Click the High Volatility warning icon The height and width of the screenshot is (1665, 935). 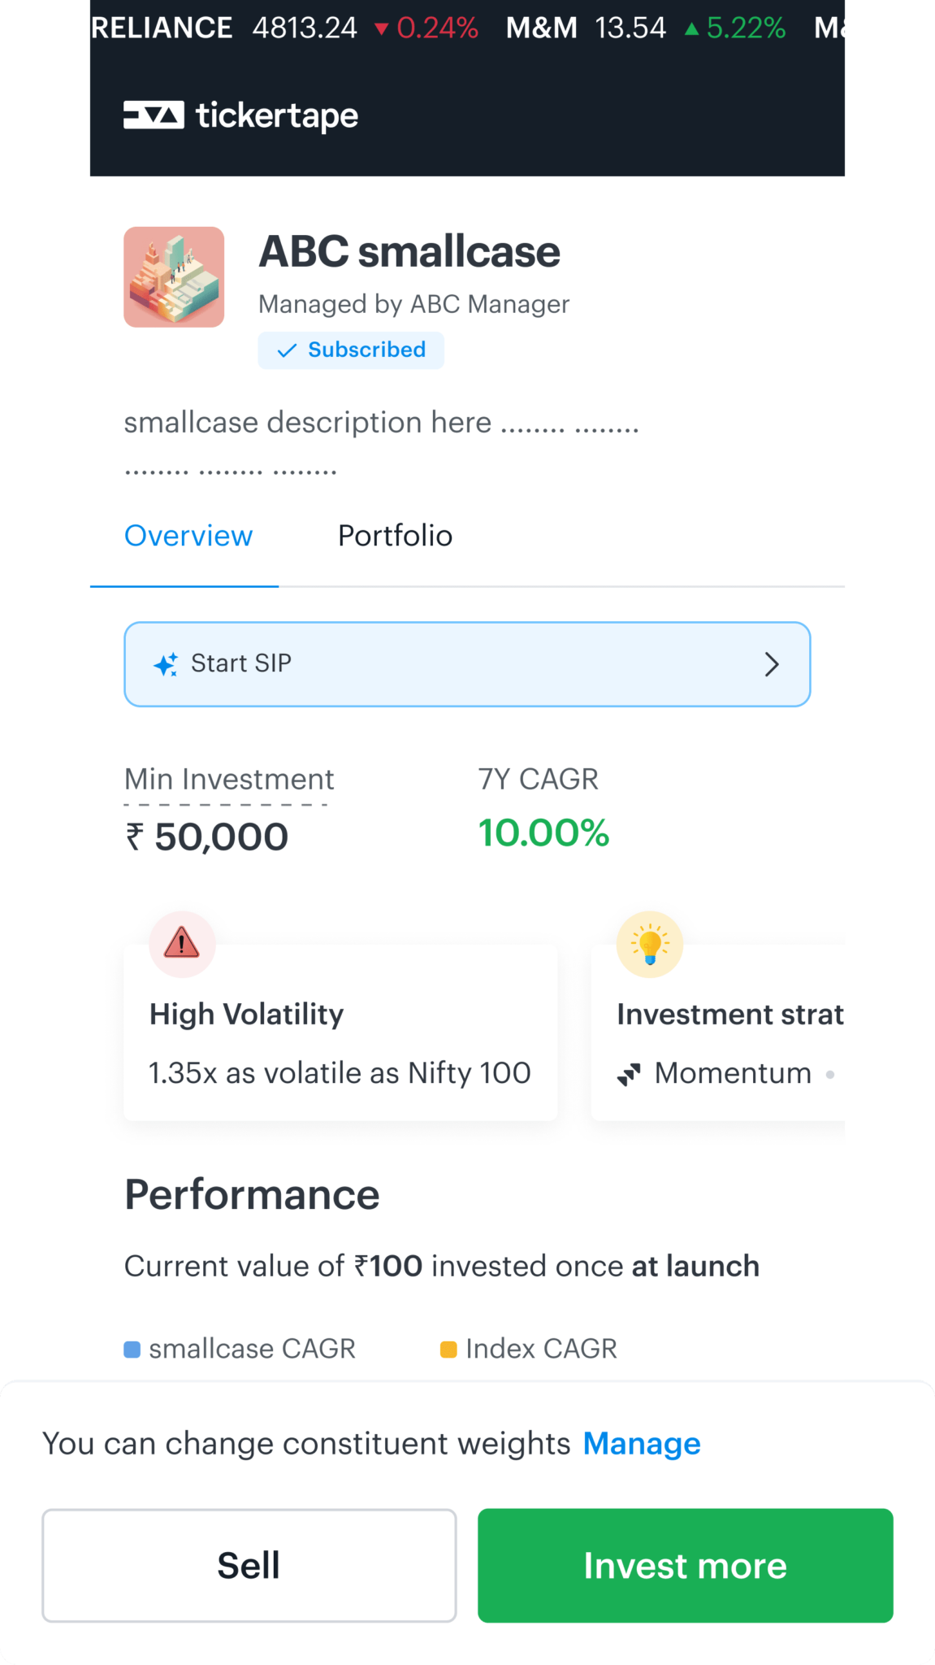tap(180, 943)
